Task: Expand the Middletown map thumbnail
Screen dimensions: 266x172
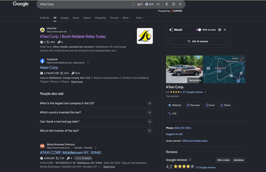Action: pyautogui.click(x=242, y=59)
